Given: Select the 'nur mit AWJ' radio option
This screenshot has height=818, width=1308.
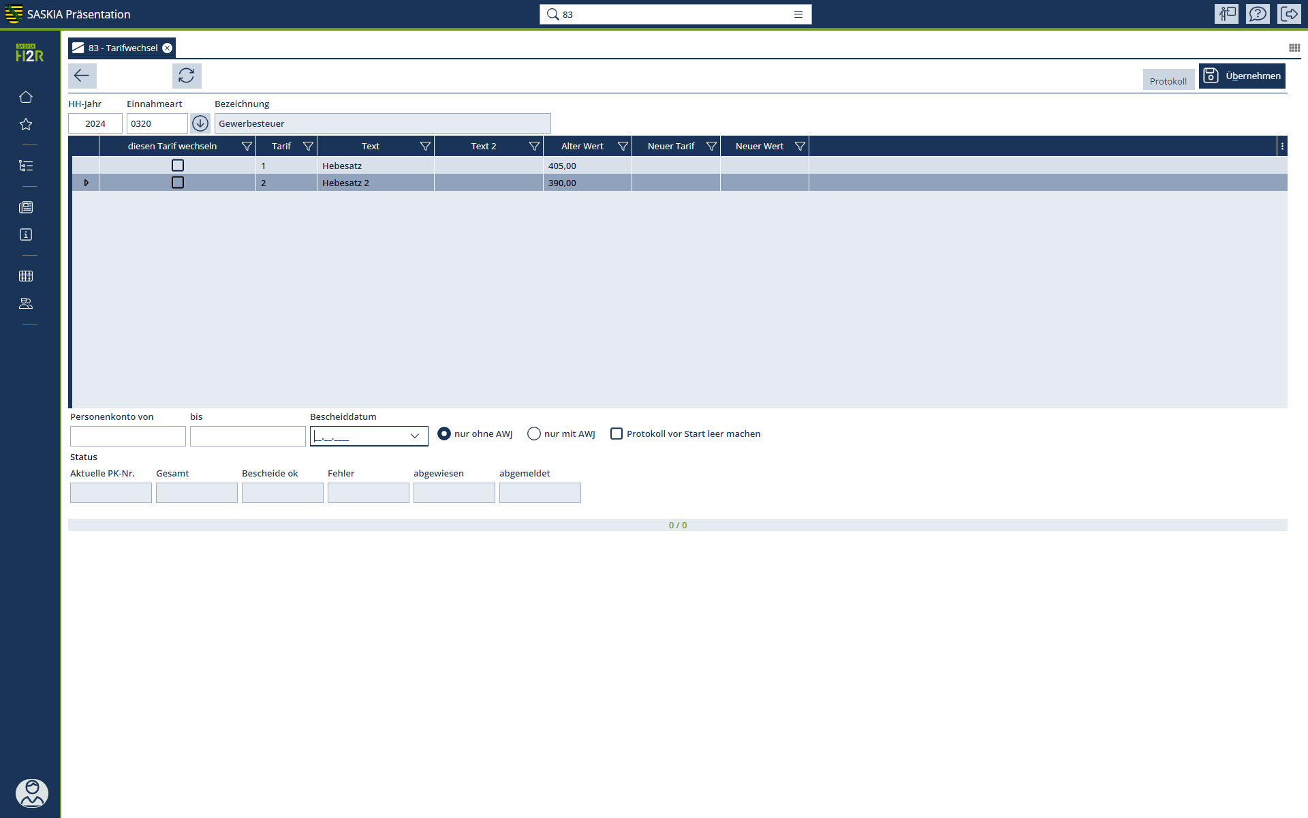Looking at the screenshot, I should 534,434.
